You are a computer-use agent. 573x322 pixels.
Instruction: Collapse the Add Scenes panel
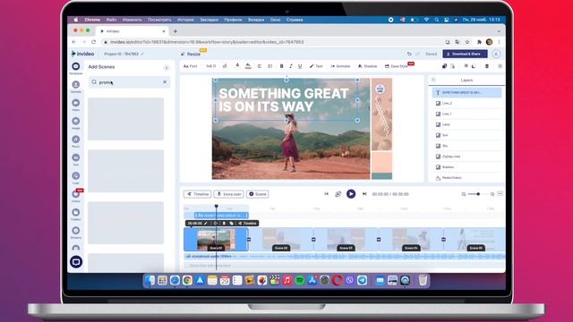pyautogui.click(x=167, y=68)
